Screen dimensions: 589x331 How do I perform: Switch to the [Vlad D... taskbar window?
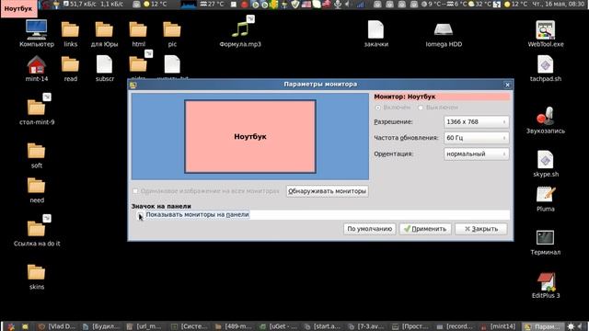(x=58, y=326)
